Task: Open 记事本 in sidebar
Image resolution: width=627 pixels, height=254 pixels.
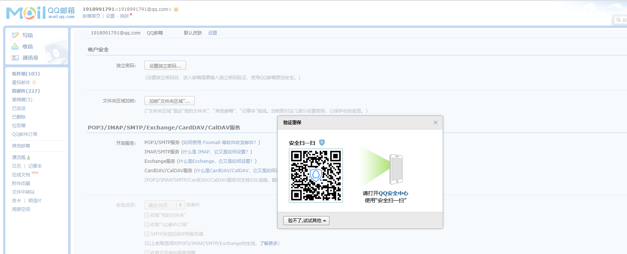Action: [35, 166]
